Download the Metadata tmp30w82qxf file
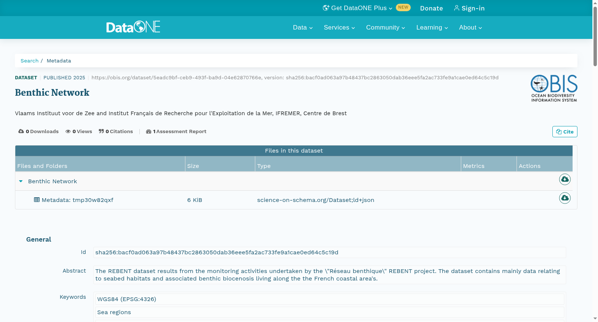The height and width of the screenshot is (322, 598). click(x=565, y=198)
